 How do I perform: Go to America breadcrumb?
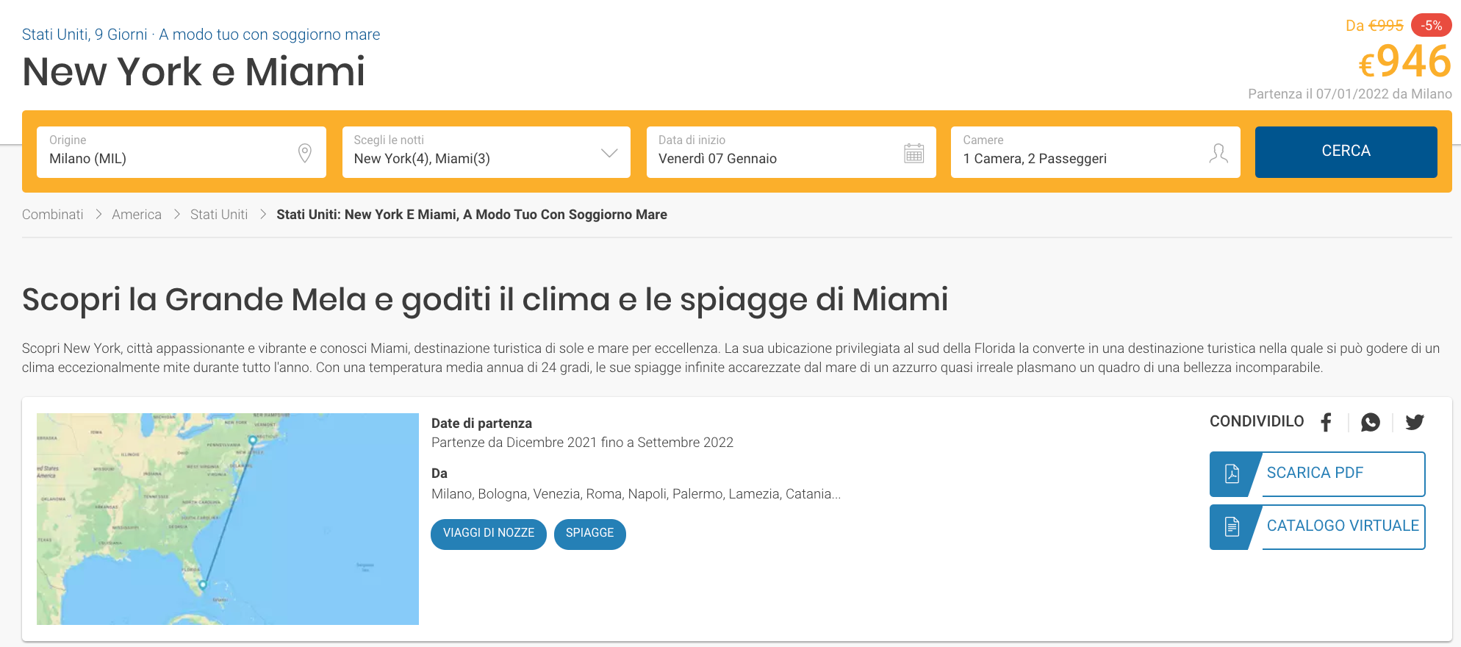pos(137,215)
